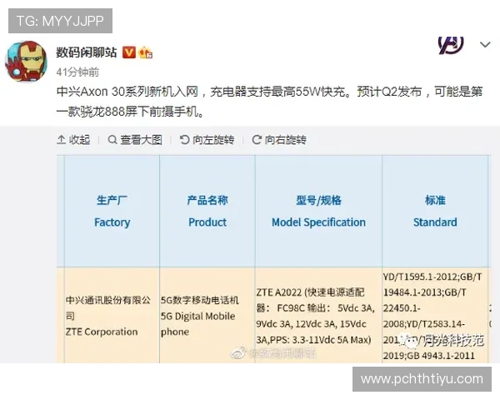Click the 5G数字移动电话机 product name
The height and width of the screenshot is (400, 500).
[200, 300]
